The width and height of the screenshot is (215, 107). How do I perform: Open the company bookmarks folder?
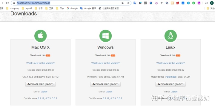[x=13, y=8]
